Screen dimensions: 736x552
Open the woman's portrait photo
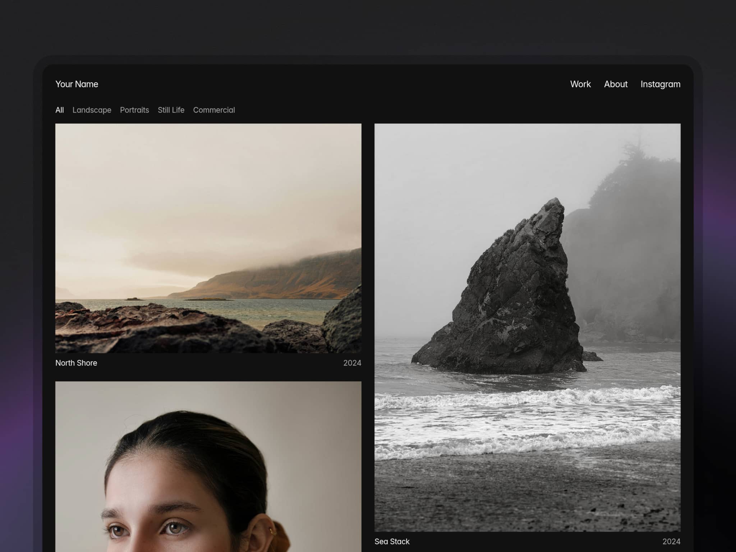click(x=208, y=466)
